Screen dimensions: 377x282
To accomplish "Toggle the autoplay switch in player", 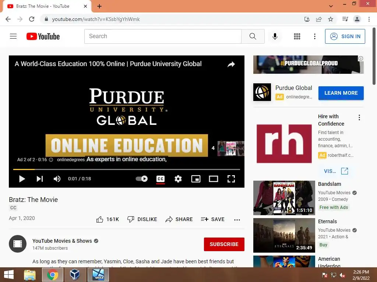I will coord(142,179).
